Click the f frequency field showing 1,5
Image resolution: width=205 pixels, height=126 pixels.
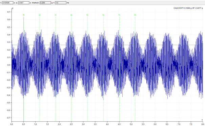click(x=61, y=3)
